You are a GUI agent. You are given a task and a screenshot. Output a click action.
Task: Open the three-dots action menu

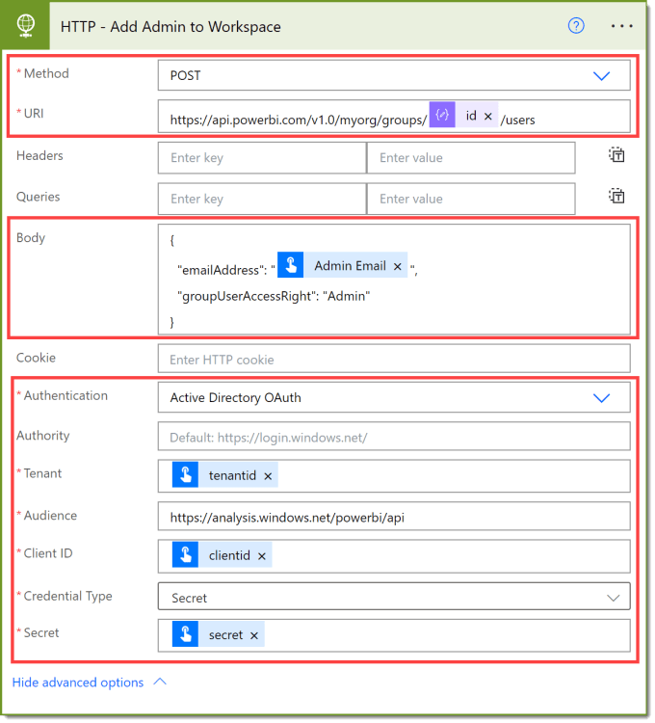[x=621, y=26]
